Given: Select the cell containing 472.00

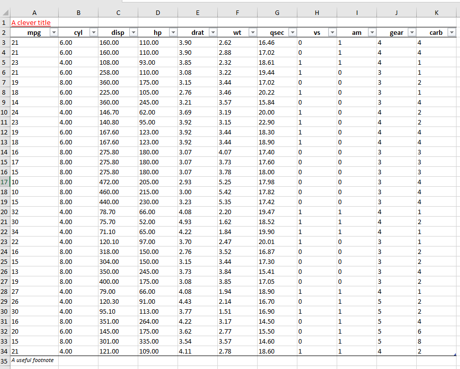Looking at the screenshot, I should (118, 182).
